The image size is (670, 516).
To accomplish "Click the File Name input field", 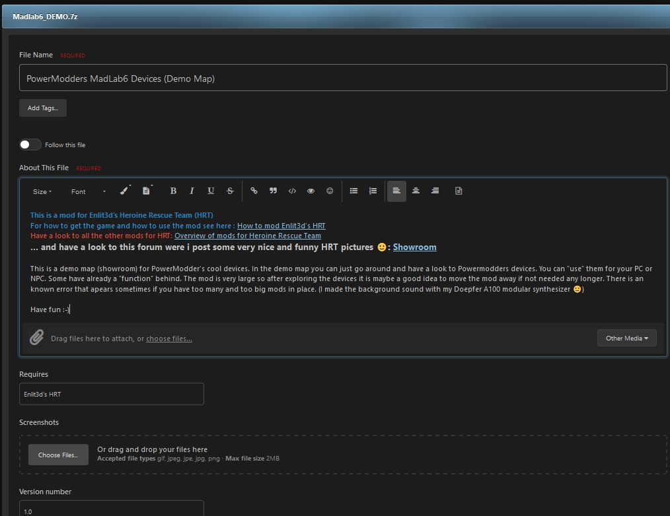I will pyautogui.click(x=343, y=78).
